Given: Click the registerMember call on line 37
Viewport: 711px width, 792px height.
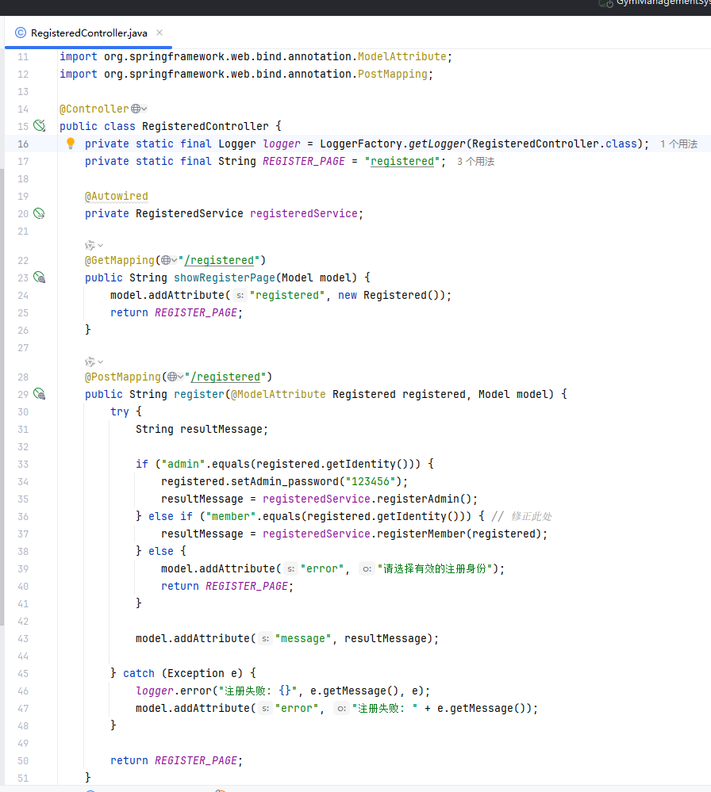Looking at the screenshot, I should (421, 534).
